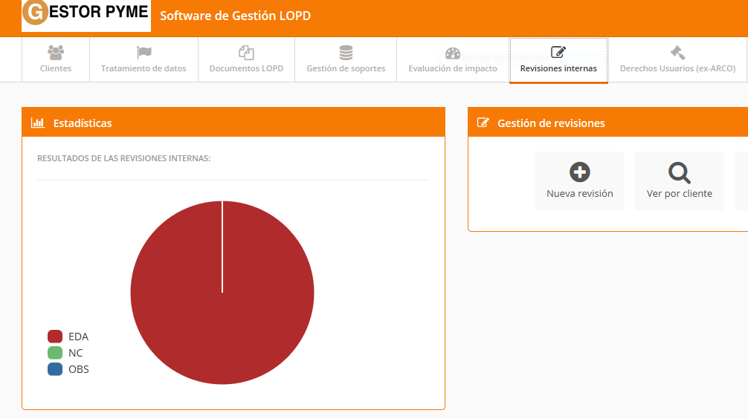Select the Revisiones internas tab label
Viewport: 748px width, 419px height.
558,68
